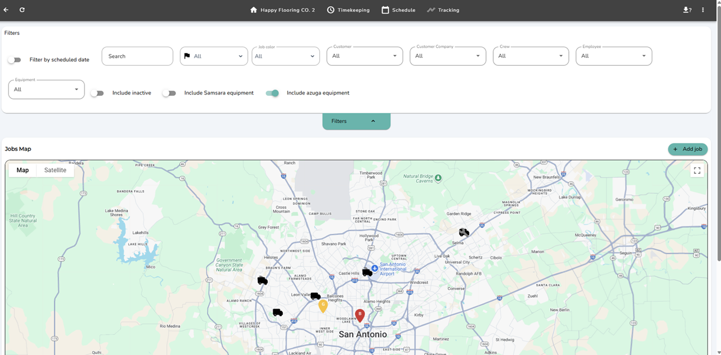This screenshot has height=355, width=721.
Task: Click the flag icon in status filter
Action: pos(187,56)
